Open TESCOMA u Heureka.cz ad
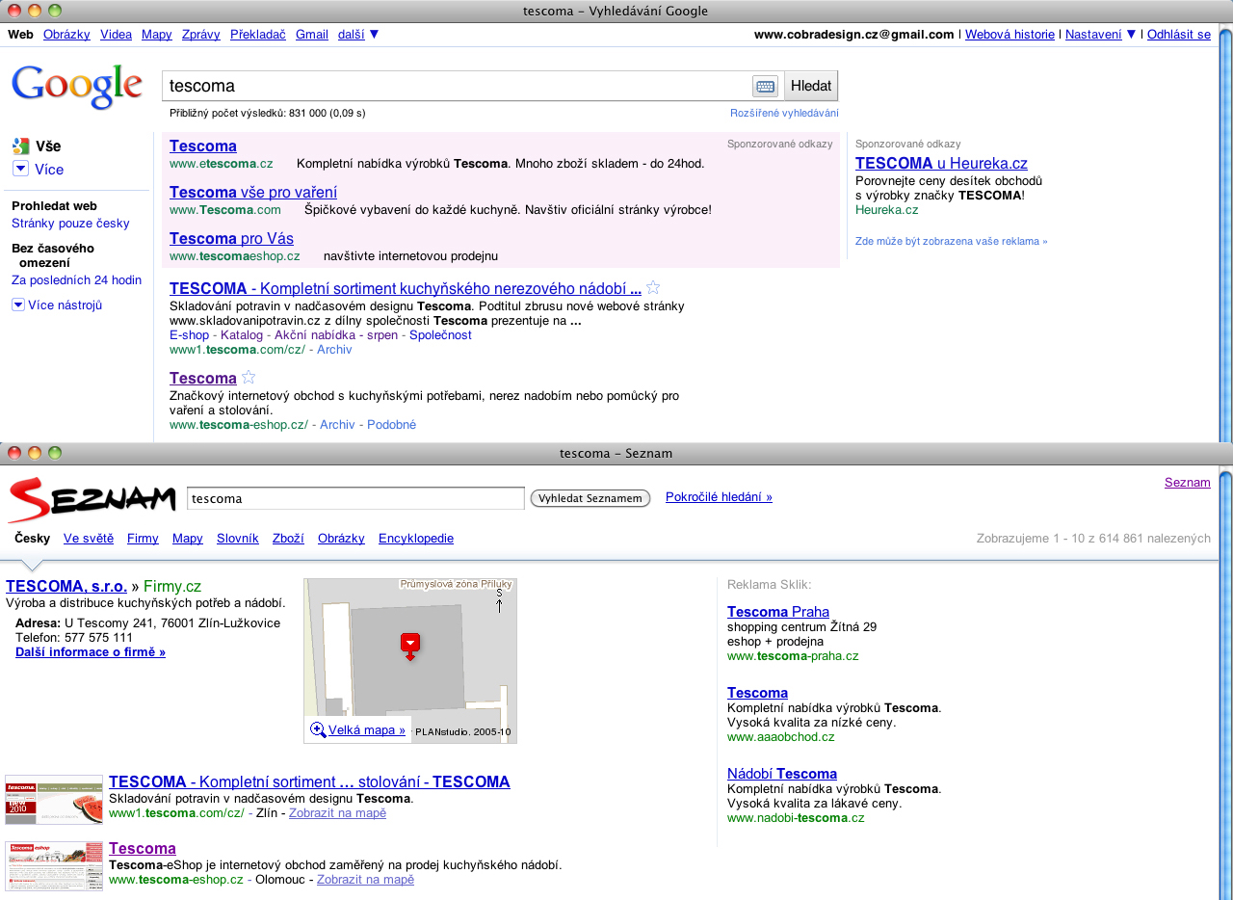 [x=941, y=163]
